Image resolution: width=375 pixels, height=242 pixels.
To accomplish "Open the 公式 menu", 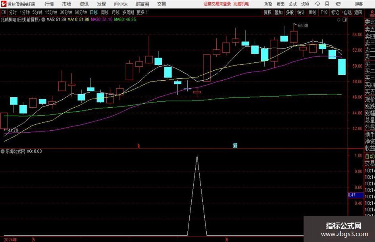I will [293, 4].
